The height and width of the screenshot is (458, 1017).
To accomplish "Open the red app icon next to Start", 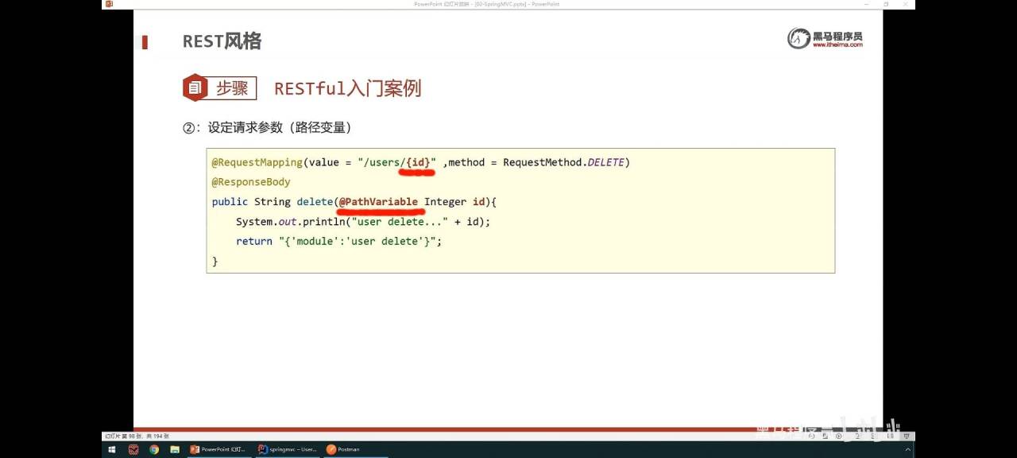I will pos(133,449).
